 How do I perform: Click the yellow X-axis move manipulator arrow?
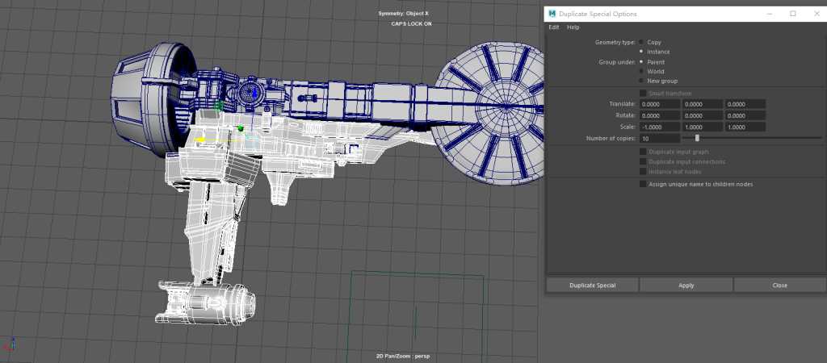(200, 140)
